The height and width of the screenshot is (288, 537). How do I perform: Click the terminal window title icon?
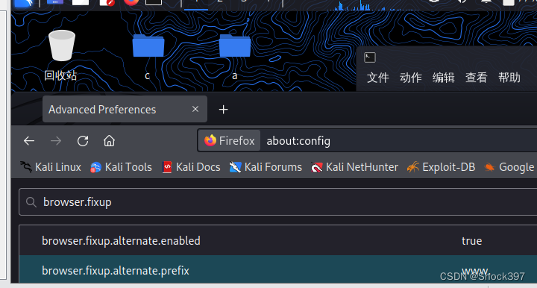tap(370, 57)
